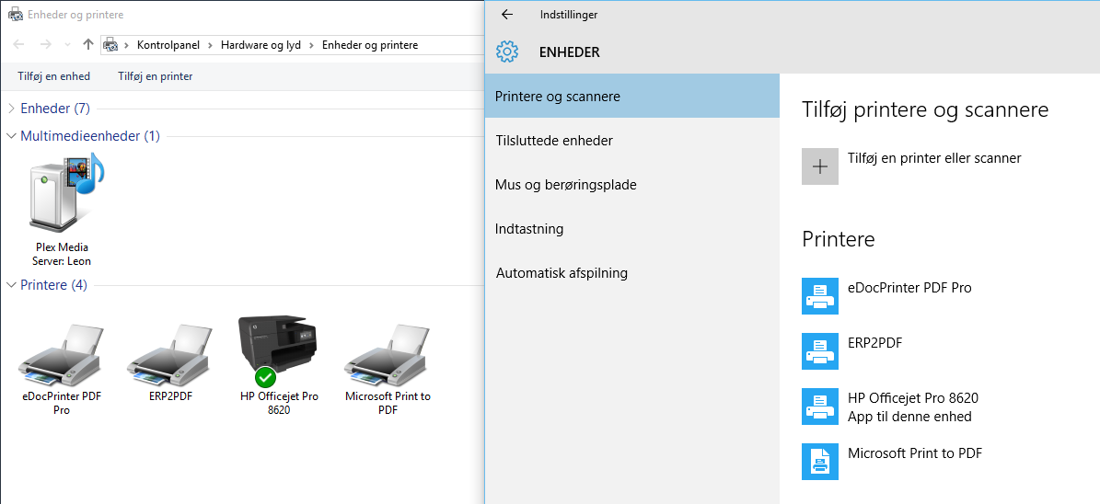
Task: Click the Tilføj en enhed toolbar button
Action: (54, 76)
